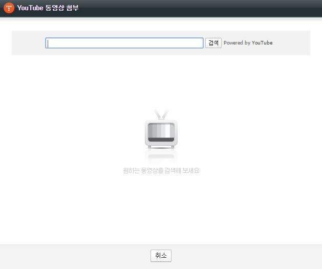The height and width of the screenshot is (269, 322).
Task: Click the 'YouTube 동영상 첨부' title text
Action: 48,8
